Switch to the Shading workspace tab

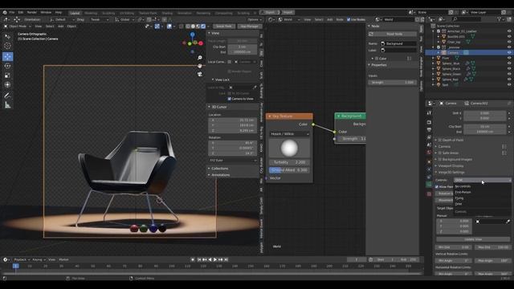(x=167, y=13)
